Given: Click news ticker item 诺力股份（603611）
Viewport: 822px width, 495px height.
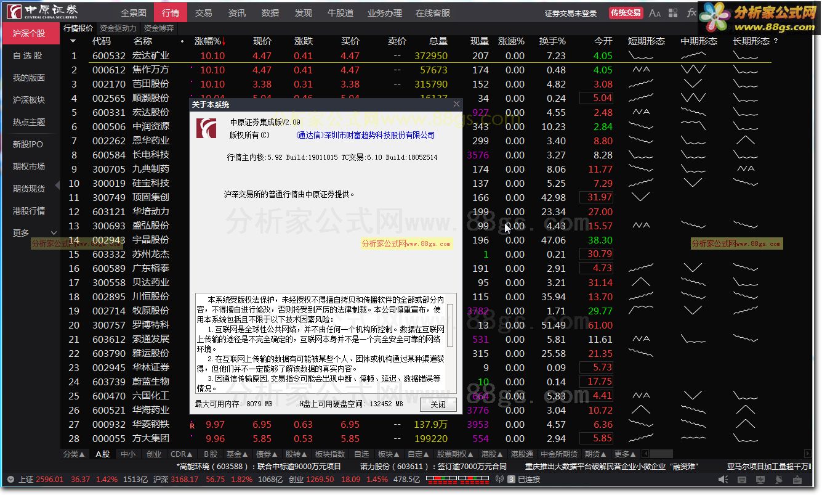Looking at the screenshot, I should pos(433,467).
